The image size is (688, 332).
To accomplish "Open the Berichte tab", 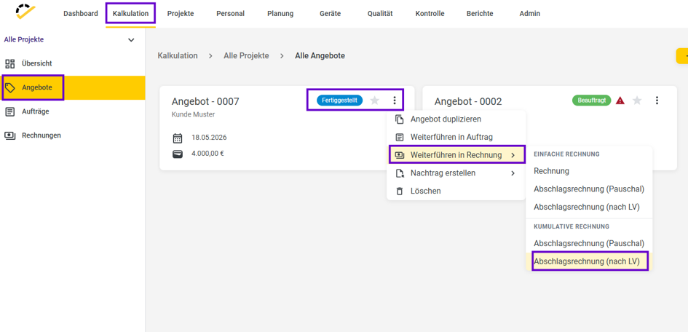I will [x=480, y=14].
